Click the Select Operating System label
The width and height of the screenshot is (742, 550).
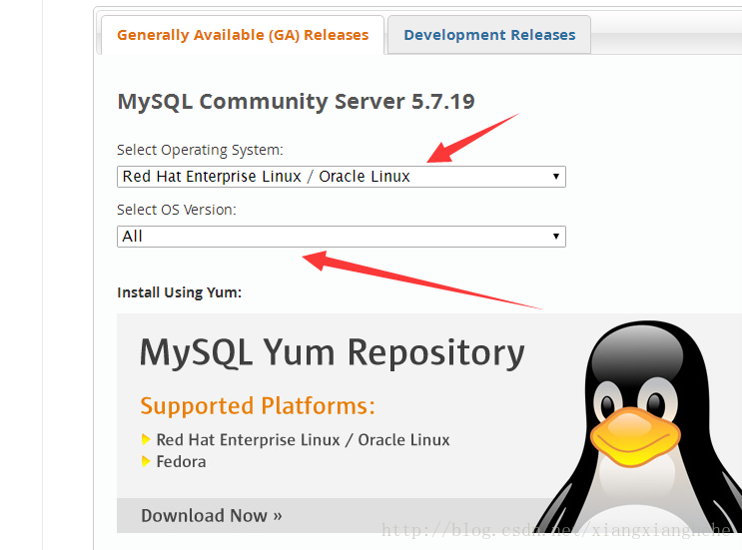point(200,150)
